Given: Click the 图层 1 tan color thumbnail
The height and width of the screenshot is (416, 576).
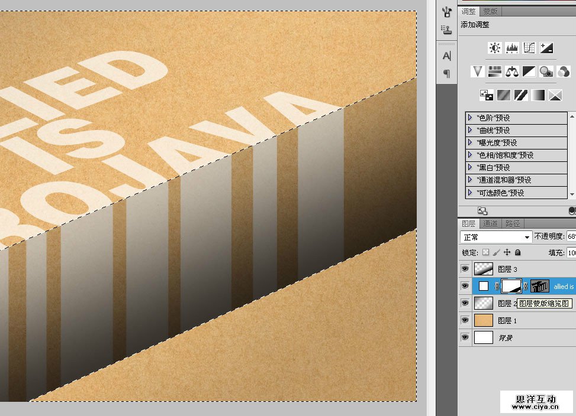Looking at the screenshot, I should coord(484,320).
